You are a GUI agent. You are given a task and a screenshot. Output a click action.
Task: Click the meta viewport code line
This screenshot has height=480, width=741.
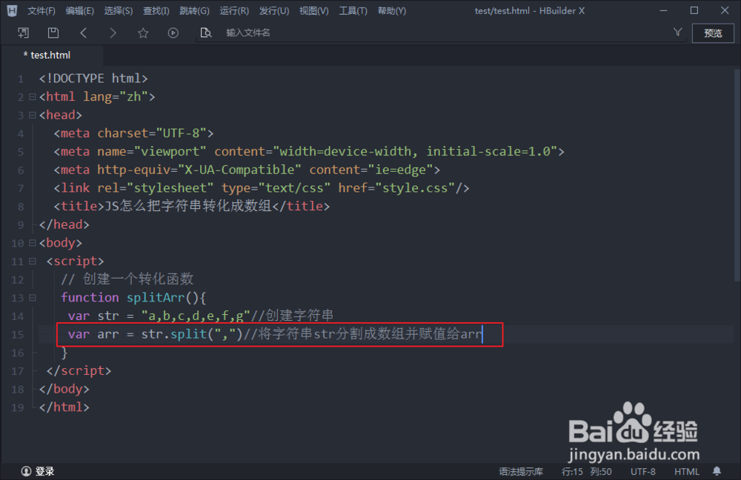click(309, 151)
